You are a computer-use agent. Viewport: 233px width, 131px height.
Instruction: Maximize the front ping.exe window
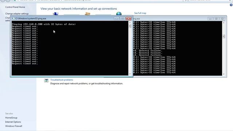pos(122,19)
